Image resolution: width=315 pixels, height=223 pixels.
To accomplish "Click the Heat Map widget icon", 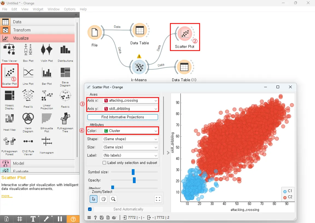I will [x=10, y=118].
